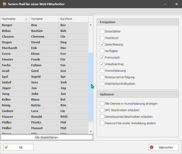Enable Passwort bei erster Anmeldung ändern
Image resolution: width=182 pixels, height=154 pixels.
tap(102, 123)
